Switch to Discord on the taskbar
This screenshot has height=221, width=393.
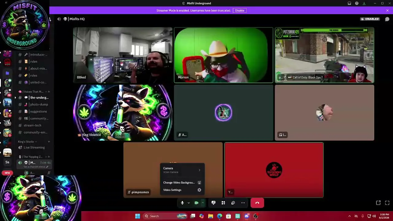247,216
